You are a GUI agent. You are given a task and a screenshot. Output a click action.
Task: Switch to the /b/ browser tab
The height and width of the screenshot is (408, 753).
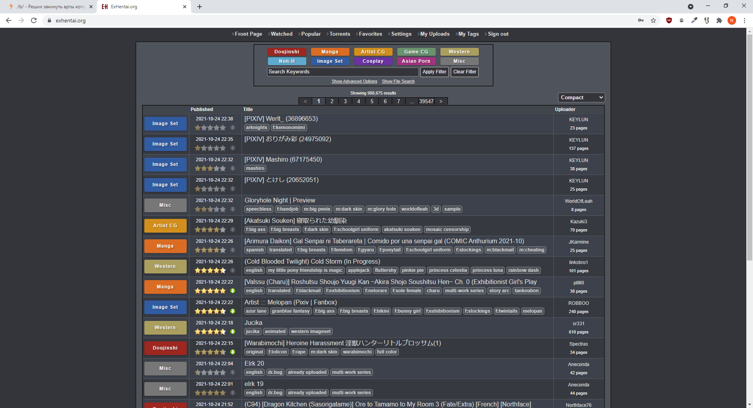pyautogui.click(x=50, y=7)
